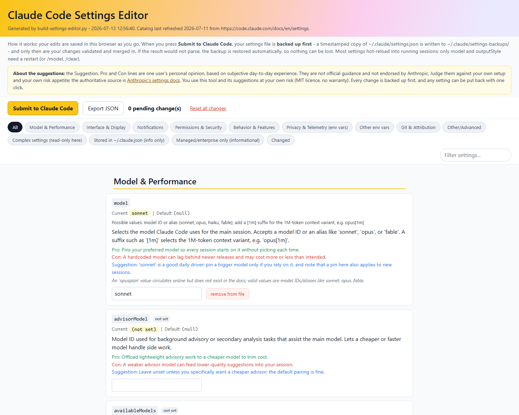519x415 pixels.
Task: Show the Permissions & Security category
Action: [198, 127]
